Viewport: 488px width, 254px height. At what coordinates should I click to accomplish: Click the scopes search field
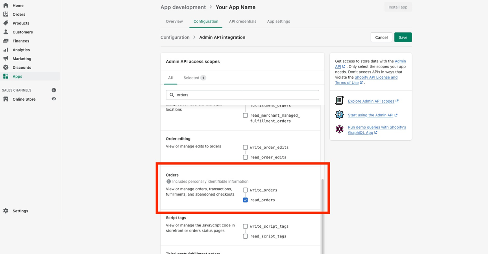242,95
